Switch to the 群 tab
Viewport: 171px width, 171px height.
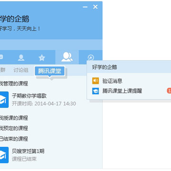(3, 70)
